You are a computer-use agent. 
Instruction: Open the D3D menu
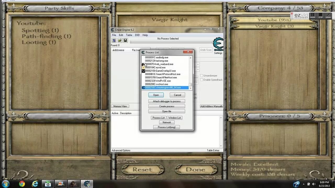point(137,35)
